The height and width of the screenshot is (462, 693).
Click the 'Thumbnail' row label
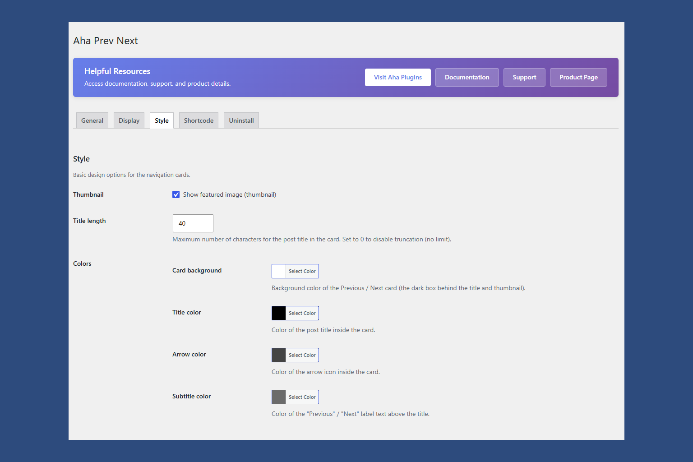88,194
